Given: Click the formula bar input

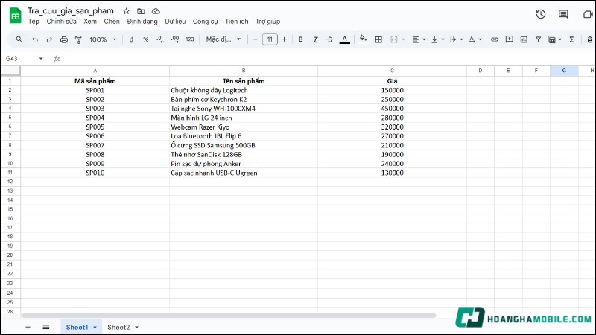Looking at the screenshot, I should [327, 59].
